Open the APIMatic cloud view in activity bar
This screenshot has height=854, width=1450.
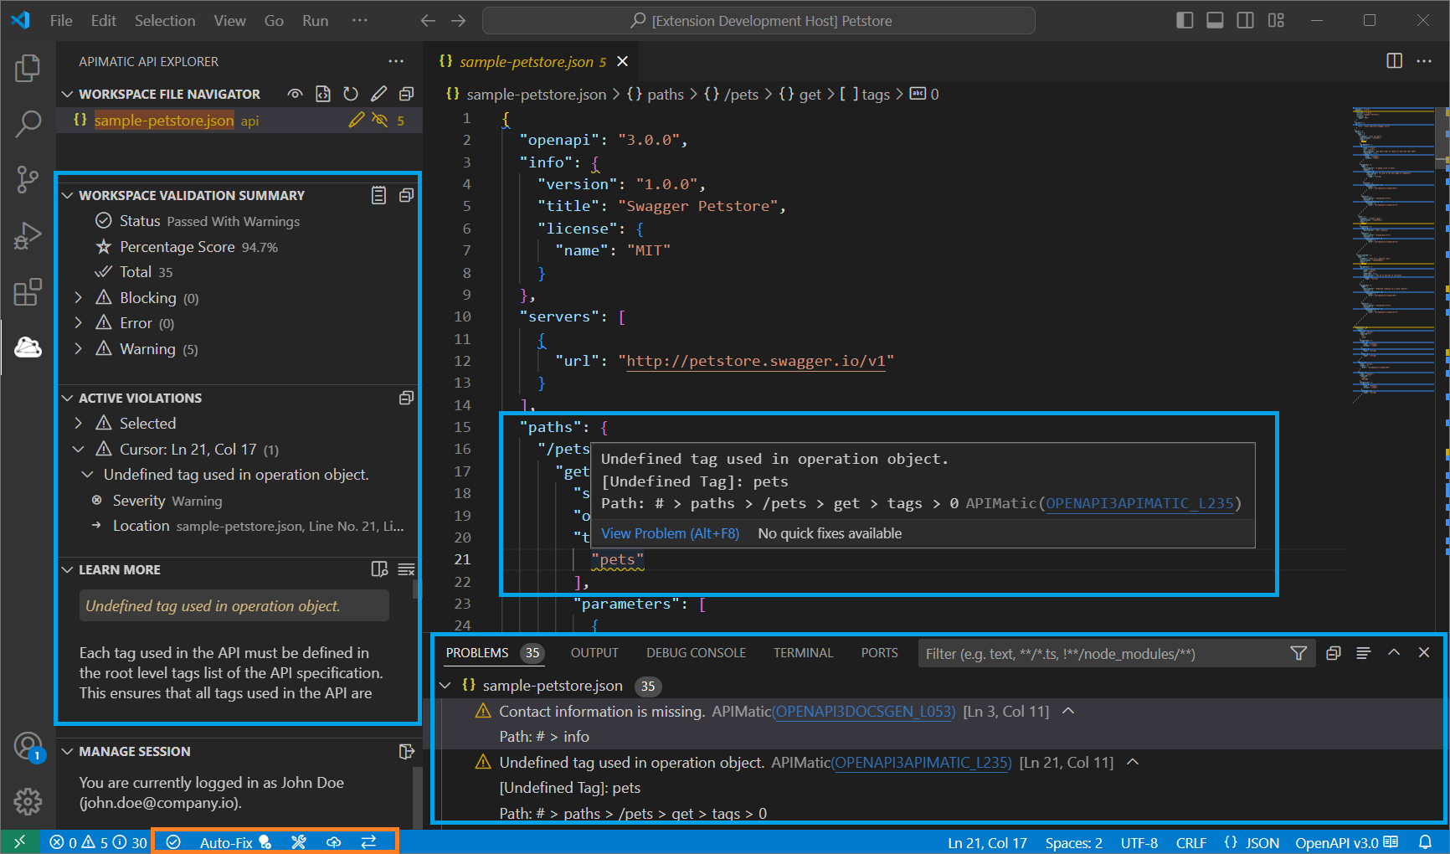pyautogui.click(x=28, y=347)
